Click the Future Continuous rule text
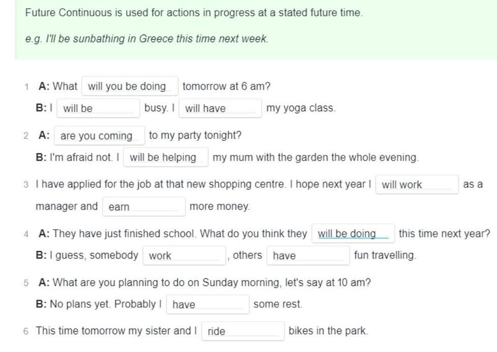497x352 pixels. point(194,13)
